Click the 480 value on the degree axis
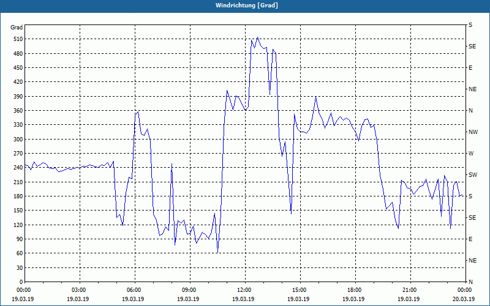The image size is (490, 306). click(18, 54)
